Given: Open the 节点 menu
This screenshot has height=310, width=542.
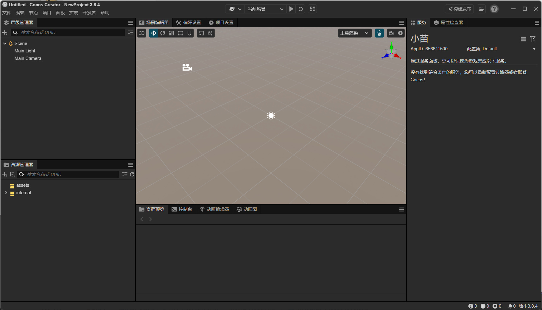Looking at the screenshot, I should pyautogui.click(x=33, y=13).
